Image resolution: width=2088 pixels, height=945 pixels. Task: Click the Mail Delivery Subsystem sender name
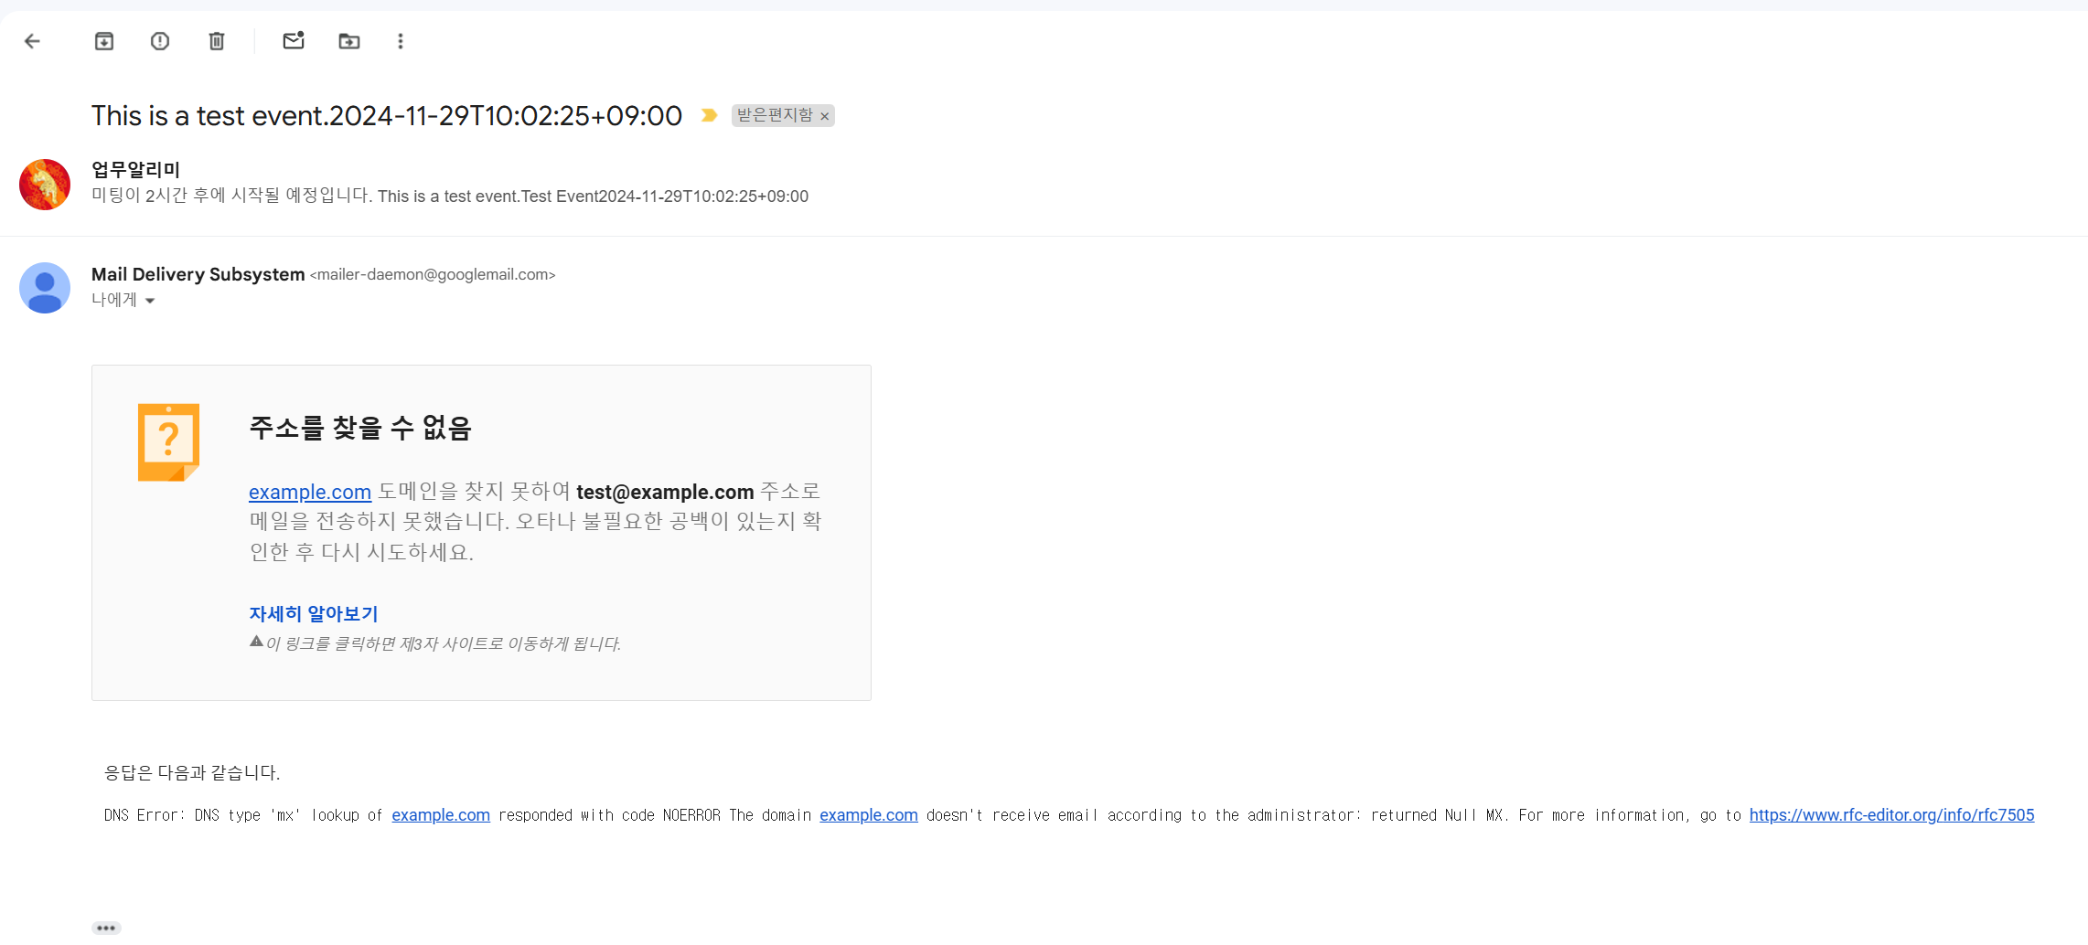(x=198, y=274)
